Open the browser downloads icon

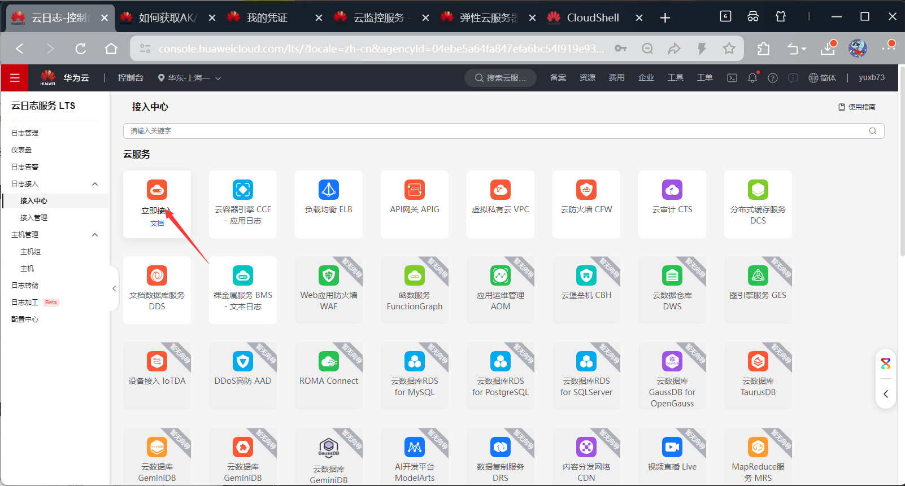point(828,49)
